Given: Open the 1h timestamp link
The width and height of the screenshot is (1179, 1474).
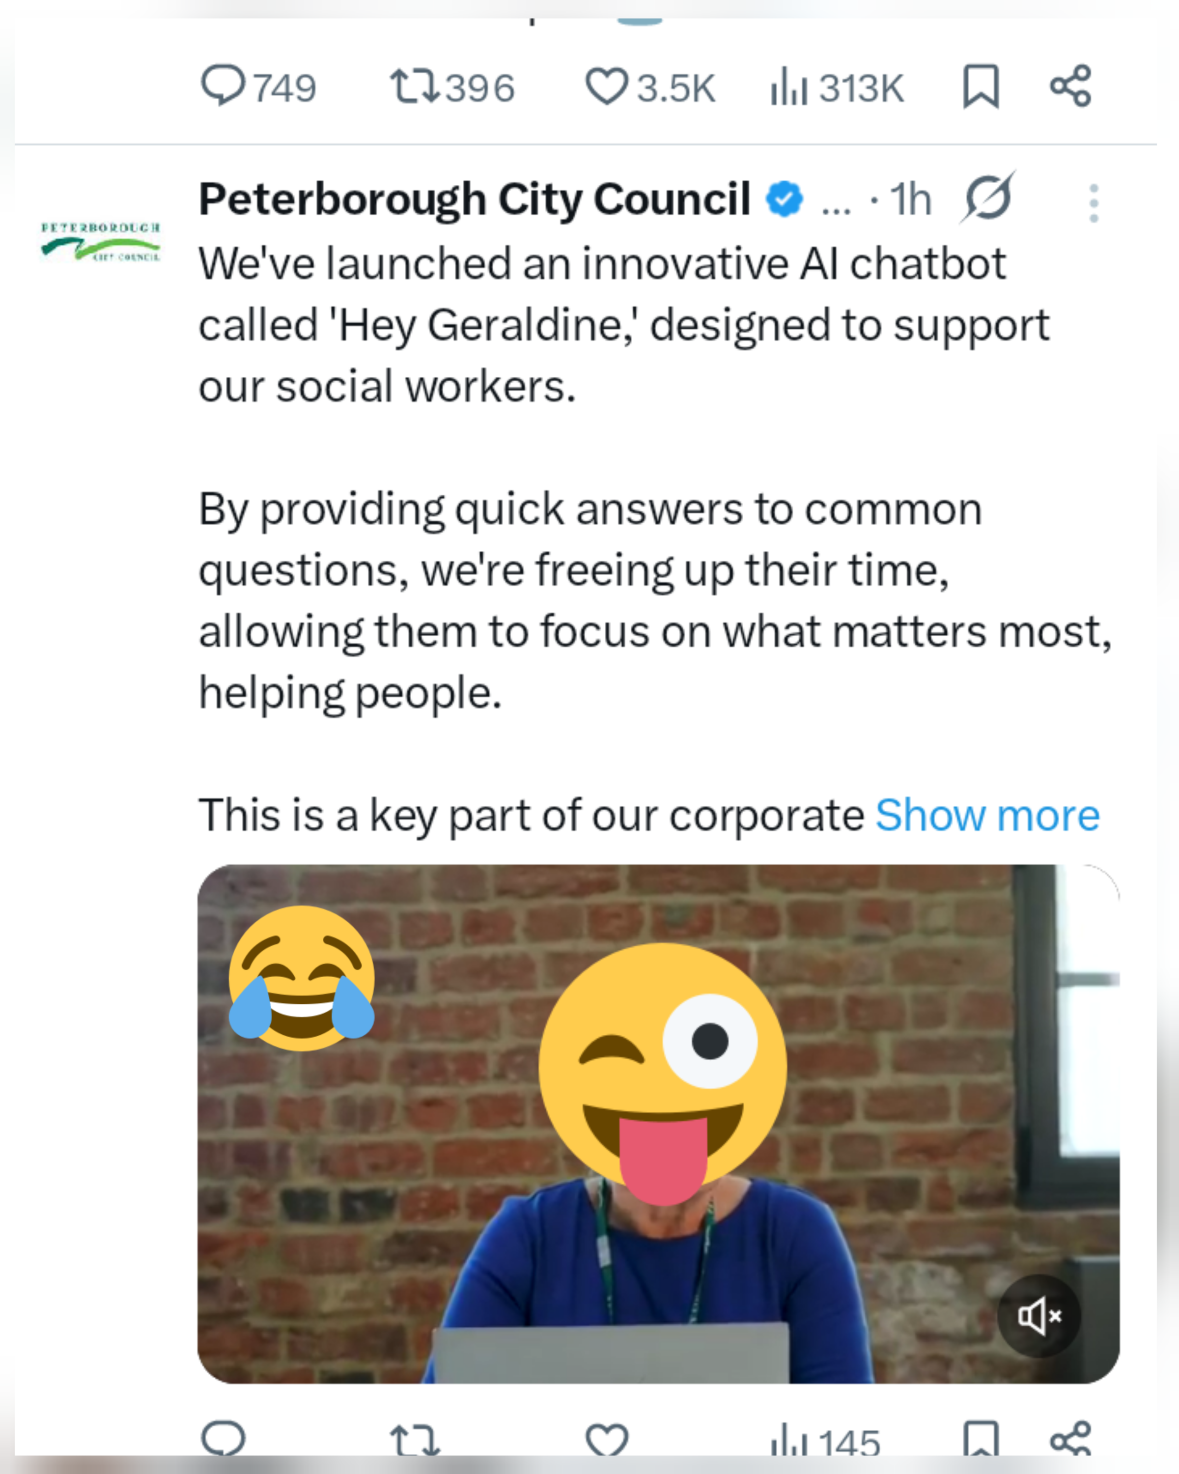Looking at the screenshot, I should point(910,199).
